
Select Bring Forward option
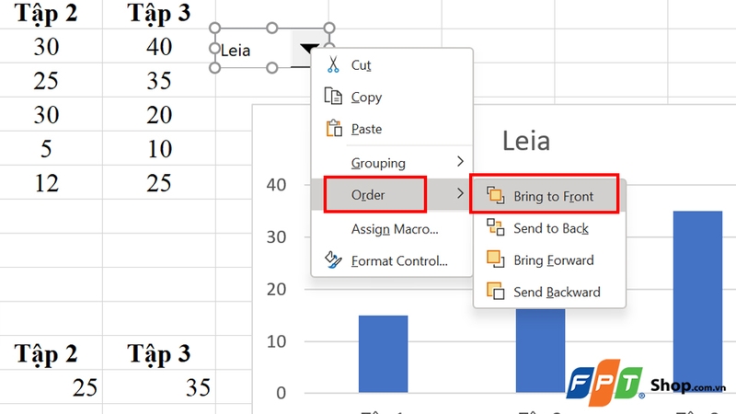click(549, 260)
